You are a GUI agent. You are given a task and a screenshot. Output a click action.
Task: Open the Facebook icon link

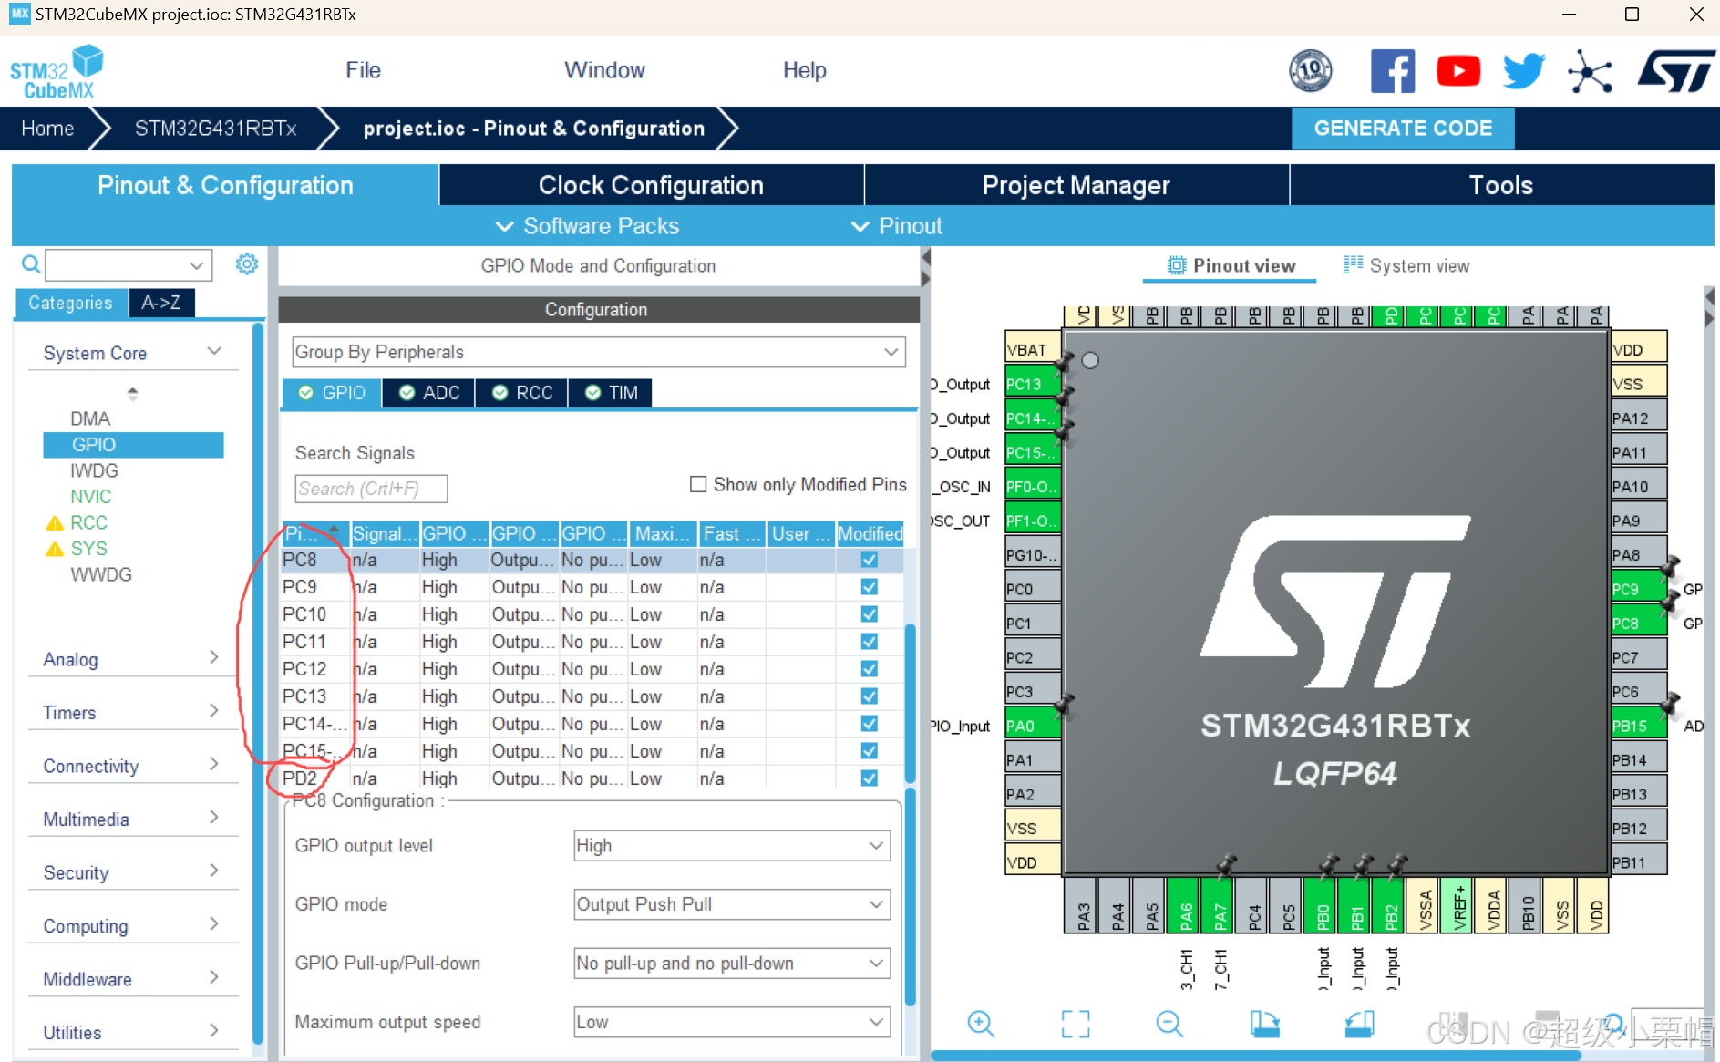pos(1393,71)
